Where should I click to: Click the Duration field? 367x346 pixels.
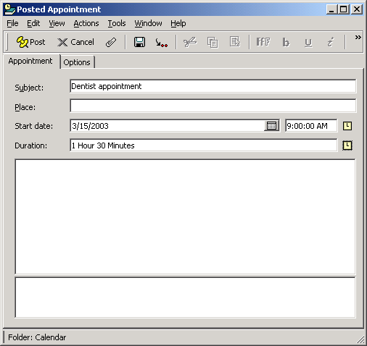coord(203,145)
